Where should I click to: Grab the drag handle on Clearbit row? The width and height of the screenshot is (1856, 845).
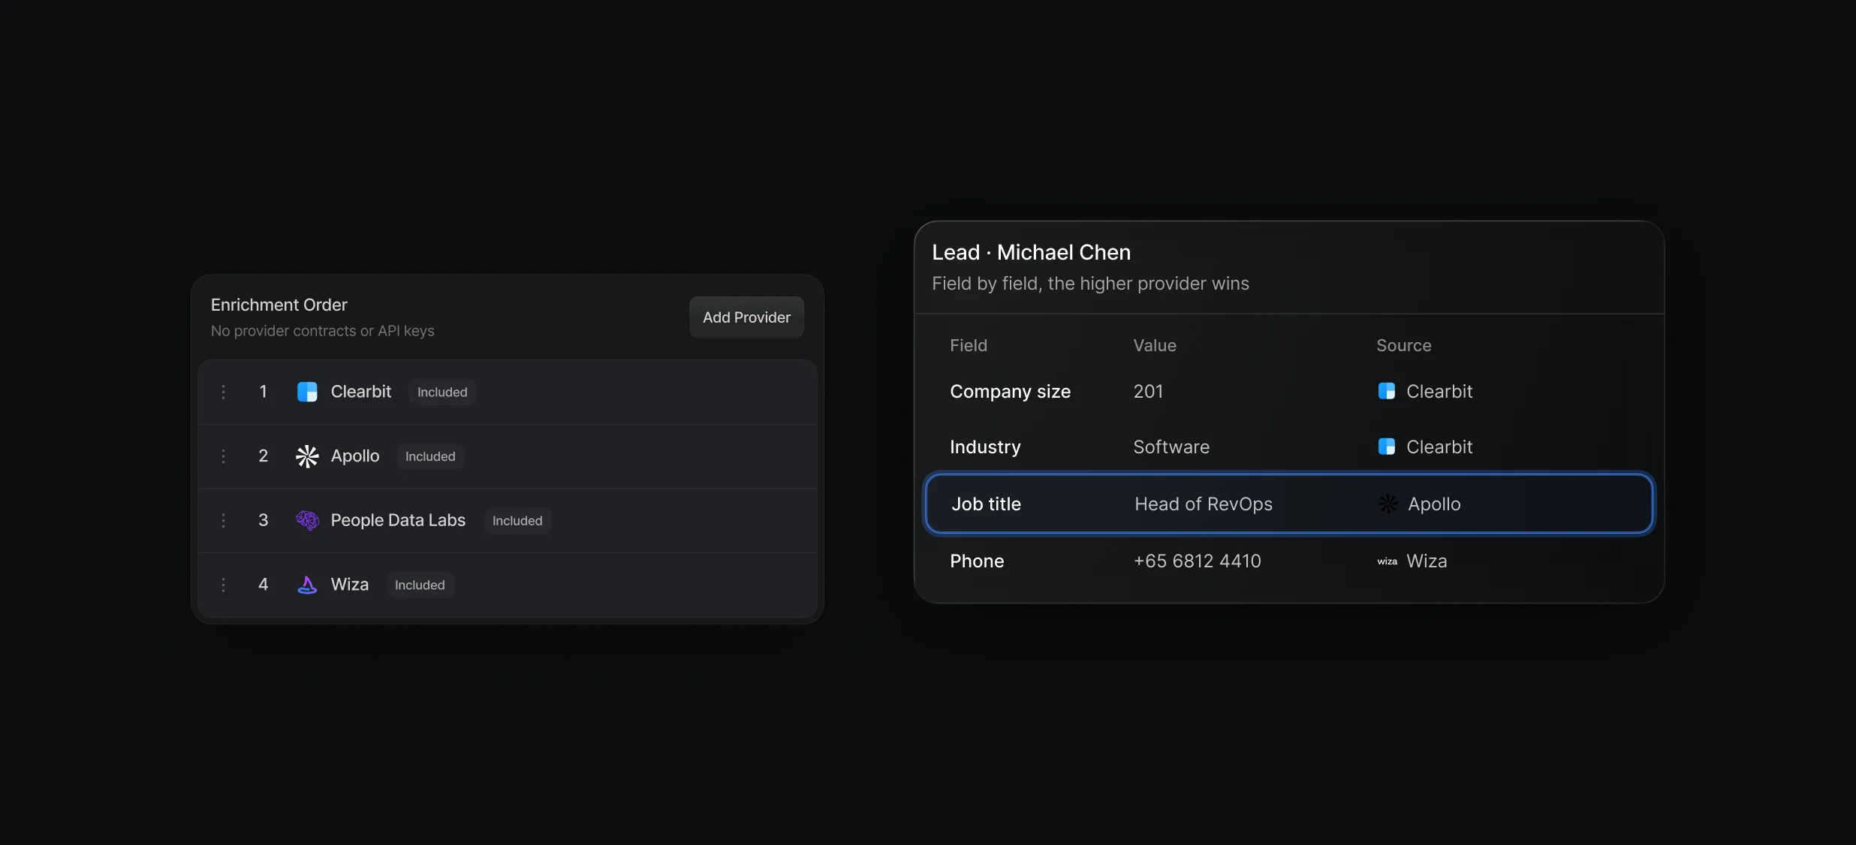pos(223,392)
